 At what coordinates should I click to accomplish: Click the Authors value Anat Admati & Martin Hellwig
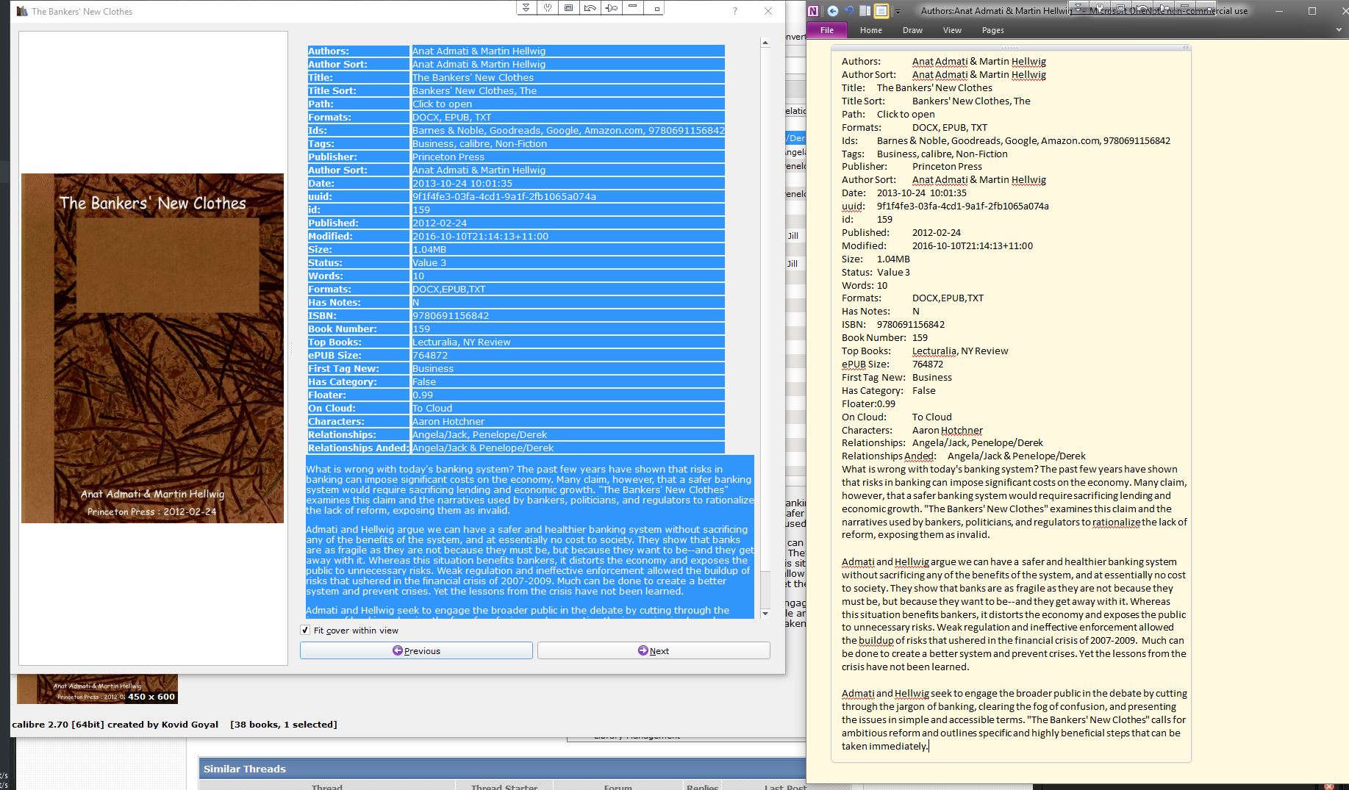coord(479,51)
